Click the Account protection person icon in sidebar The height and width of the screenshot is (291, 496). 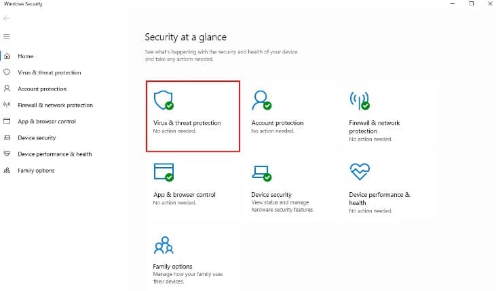[7, 89]
